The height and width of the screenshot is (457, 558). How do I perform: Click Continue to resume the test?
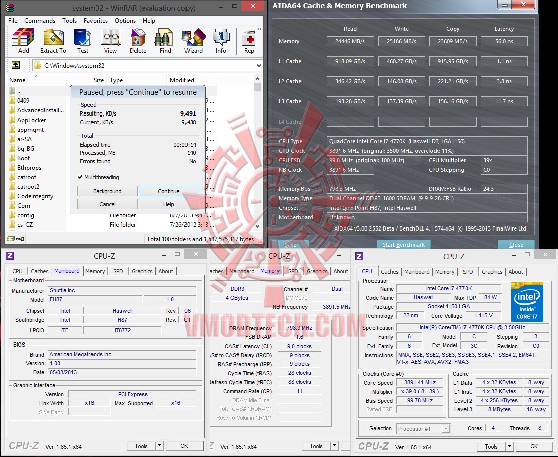pyautogui.click(x=169, y=191)
